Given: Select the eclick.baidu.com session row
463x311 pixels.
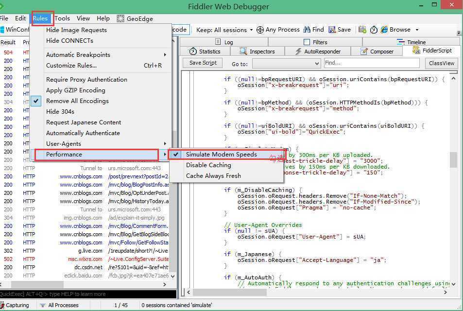Looking at the screenshot, I should 85,276.
